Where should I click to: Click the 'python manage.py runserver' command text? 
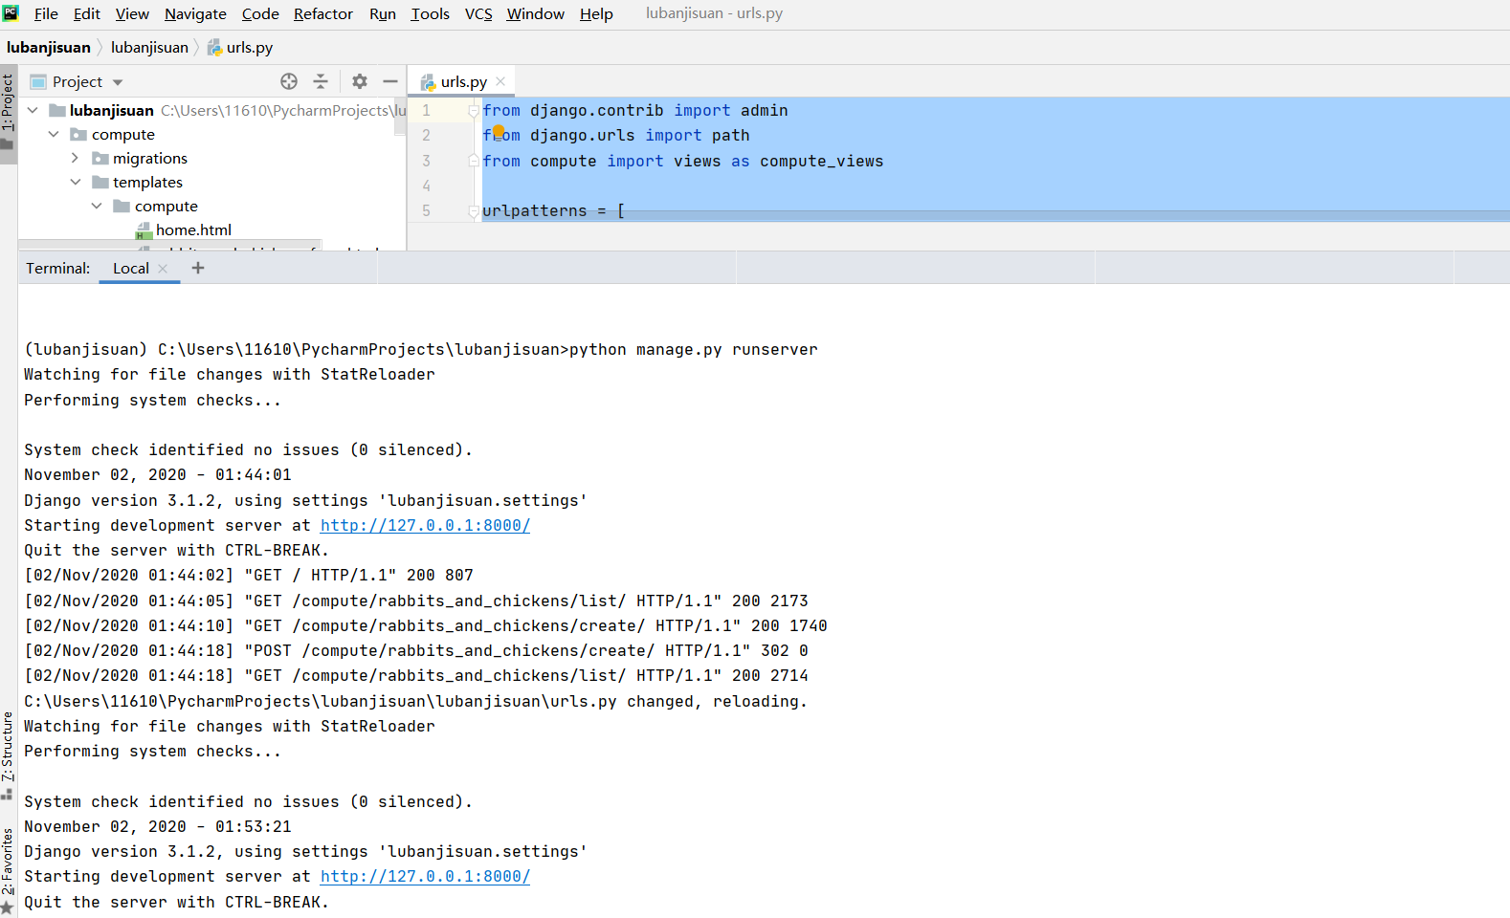pyautogui.click(x=694, y=349)
